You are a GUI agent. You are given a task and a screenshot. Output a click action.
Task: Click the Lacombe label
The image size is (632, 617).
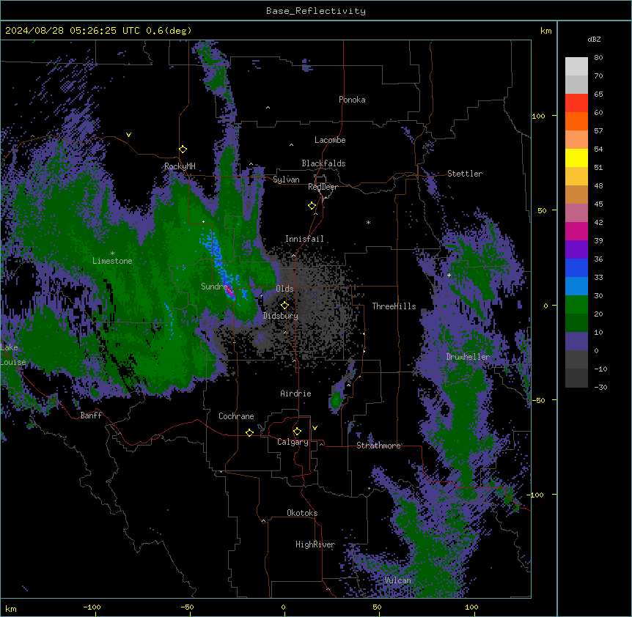tap(330, 140)
